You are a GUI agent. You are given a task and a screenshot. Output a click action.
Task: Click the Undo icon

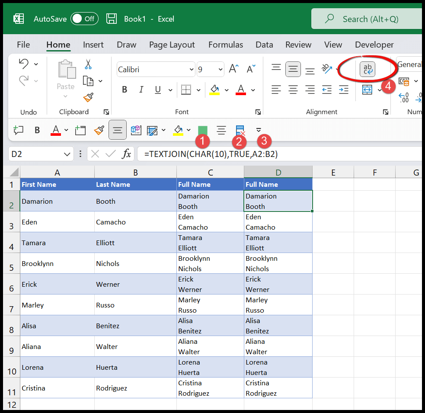point(24,63)
